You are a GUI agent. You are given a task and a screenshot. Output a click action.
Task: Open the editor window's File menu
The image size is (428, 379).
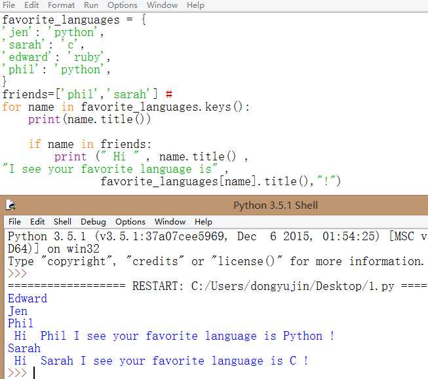[x=9, y=5]
